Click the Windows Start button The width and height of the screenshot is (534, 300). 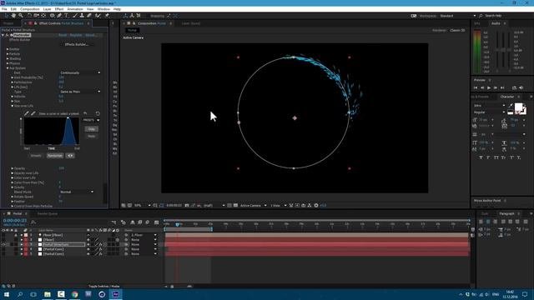pos(7,294)
